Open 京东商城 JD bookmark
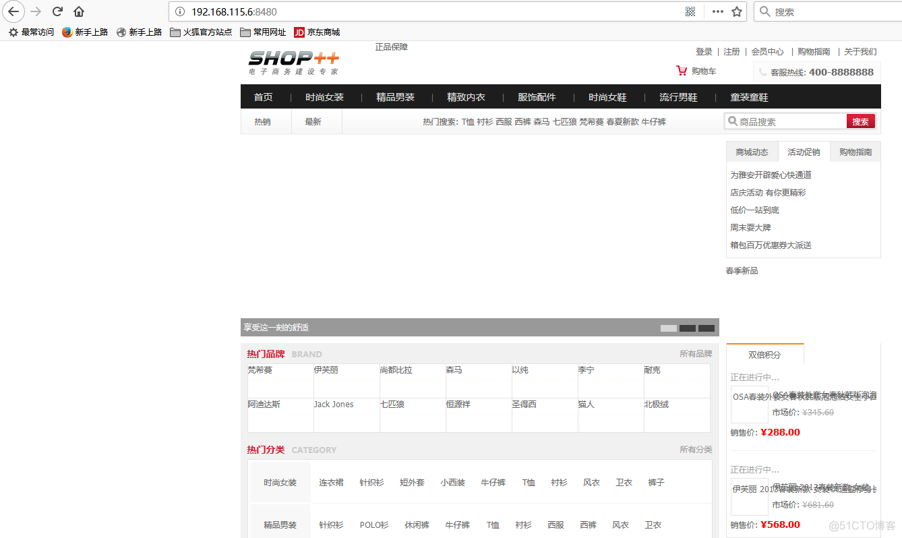This screenshot has height=538, width=902. point(317,32)
